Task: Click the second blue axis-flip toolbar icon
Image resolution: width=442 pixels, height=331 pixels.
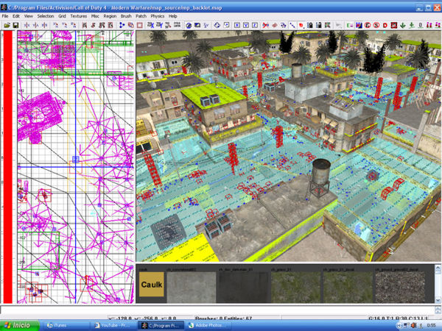Action: coord(36,25)
